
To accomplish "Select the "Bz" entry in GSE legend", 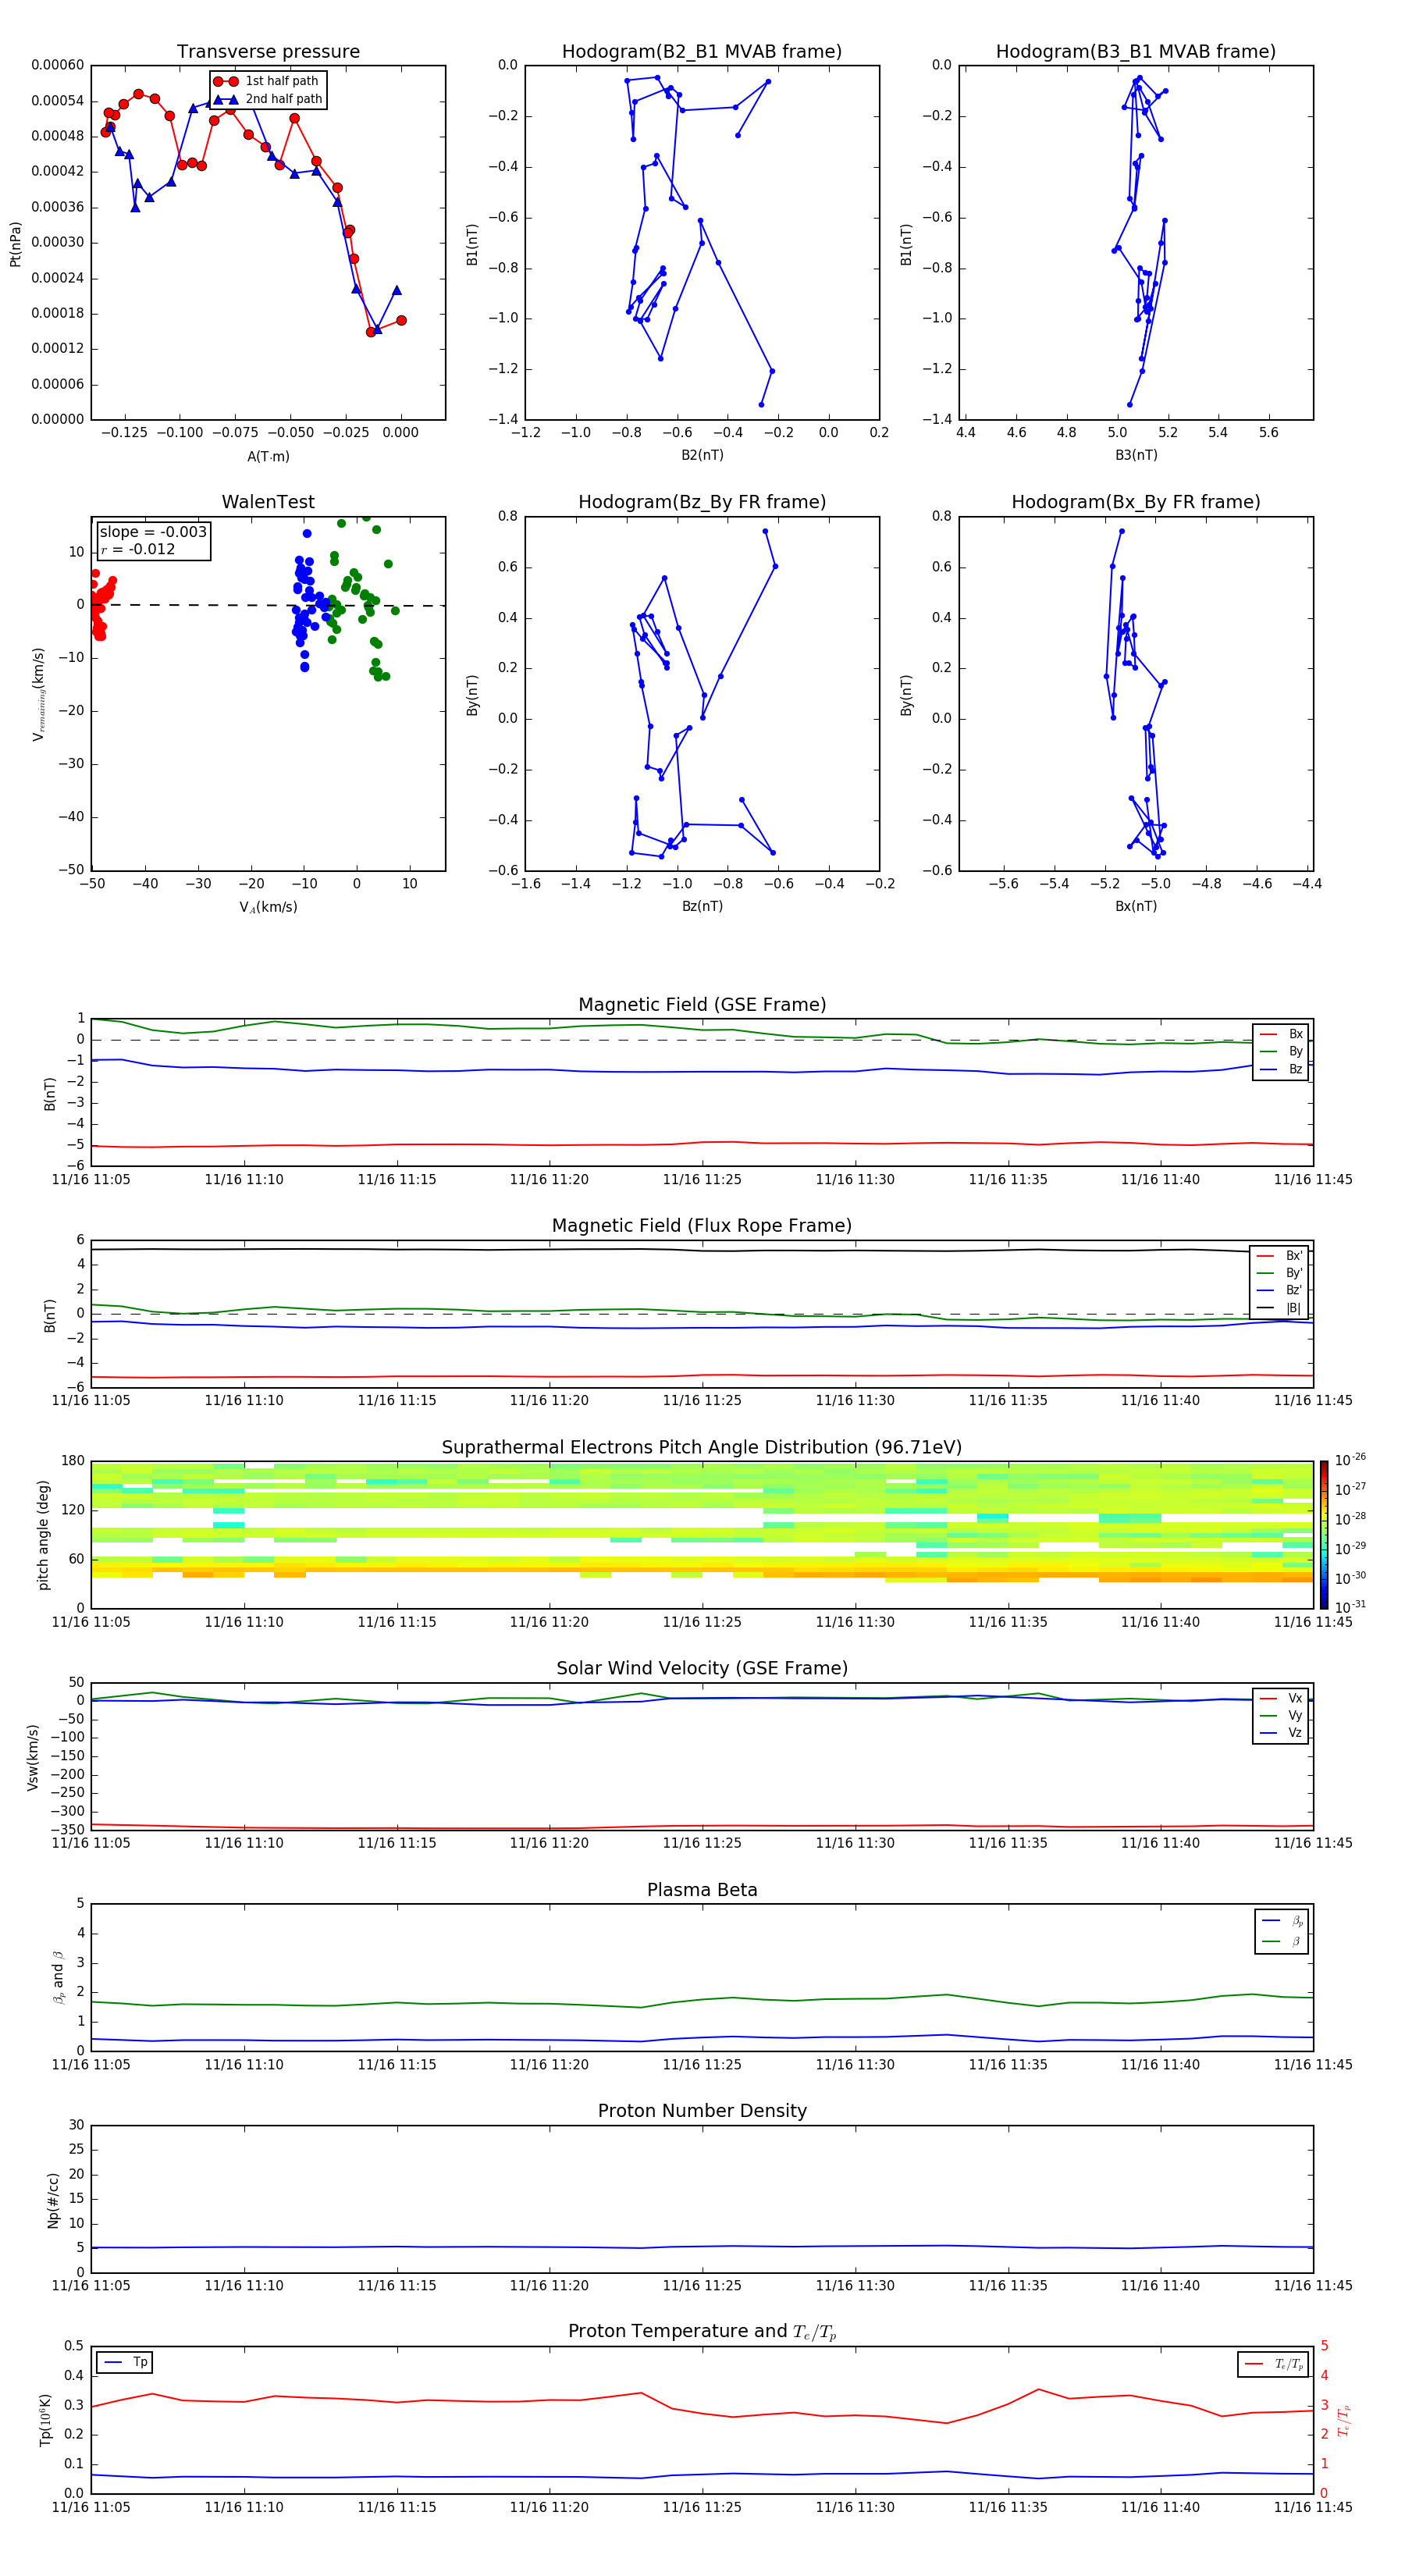I will 1281,1069.
